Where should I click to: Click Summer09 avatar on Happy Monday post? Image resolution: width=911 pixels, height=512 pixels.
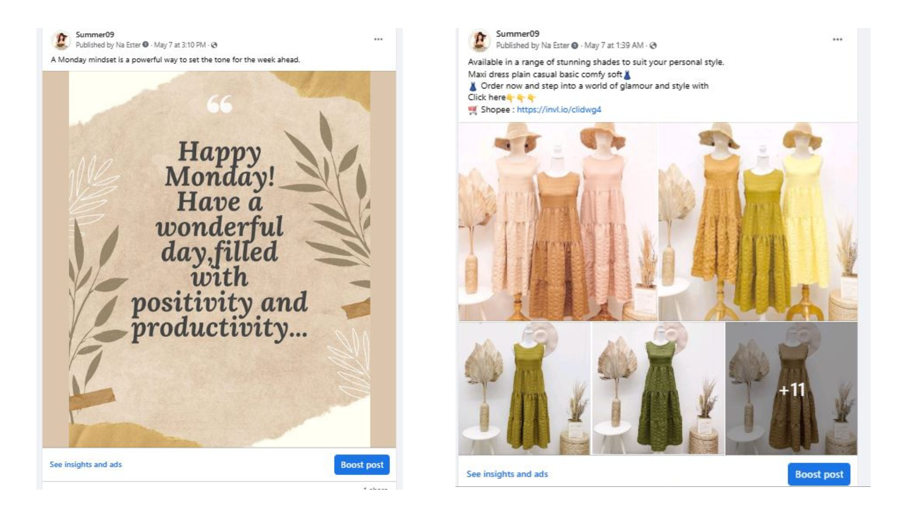(61, 40)
